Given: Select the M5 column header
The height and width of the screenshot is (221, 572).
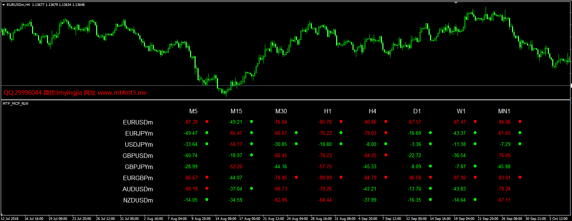Looking at the screenshot, I should pyautogui.click(x=193, y=111).
